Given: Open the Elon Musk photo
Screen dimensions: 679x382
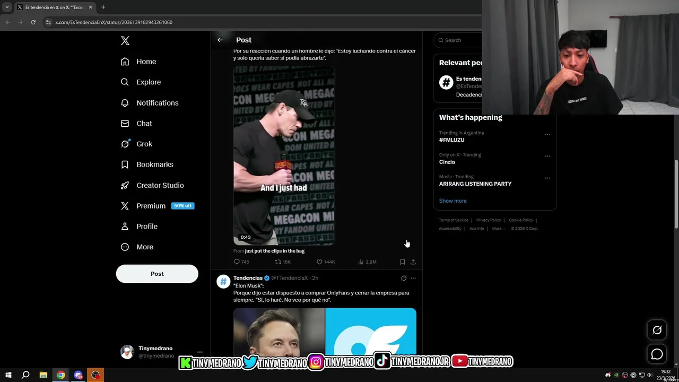Looking at the screenshot, I should pyautogui.click(x=279, y=332).
